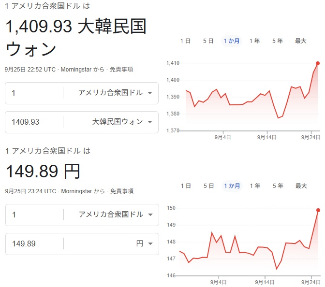Select 1か月 tab on yen chart
325x287 pixels.
click(231, 186)
